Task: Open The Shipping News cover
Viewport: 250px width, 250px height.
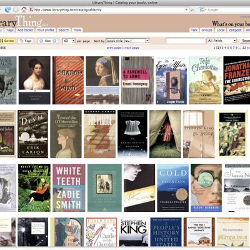Action: 237,188
